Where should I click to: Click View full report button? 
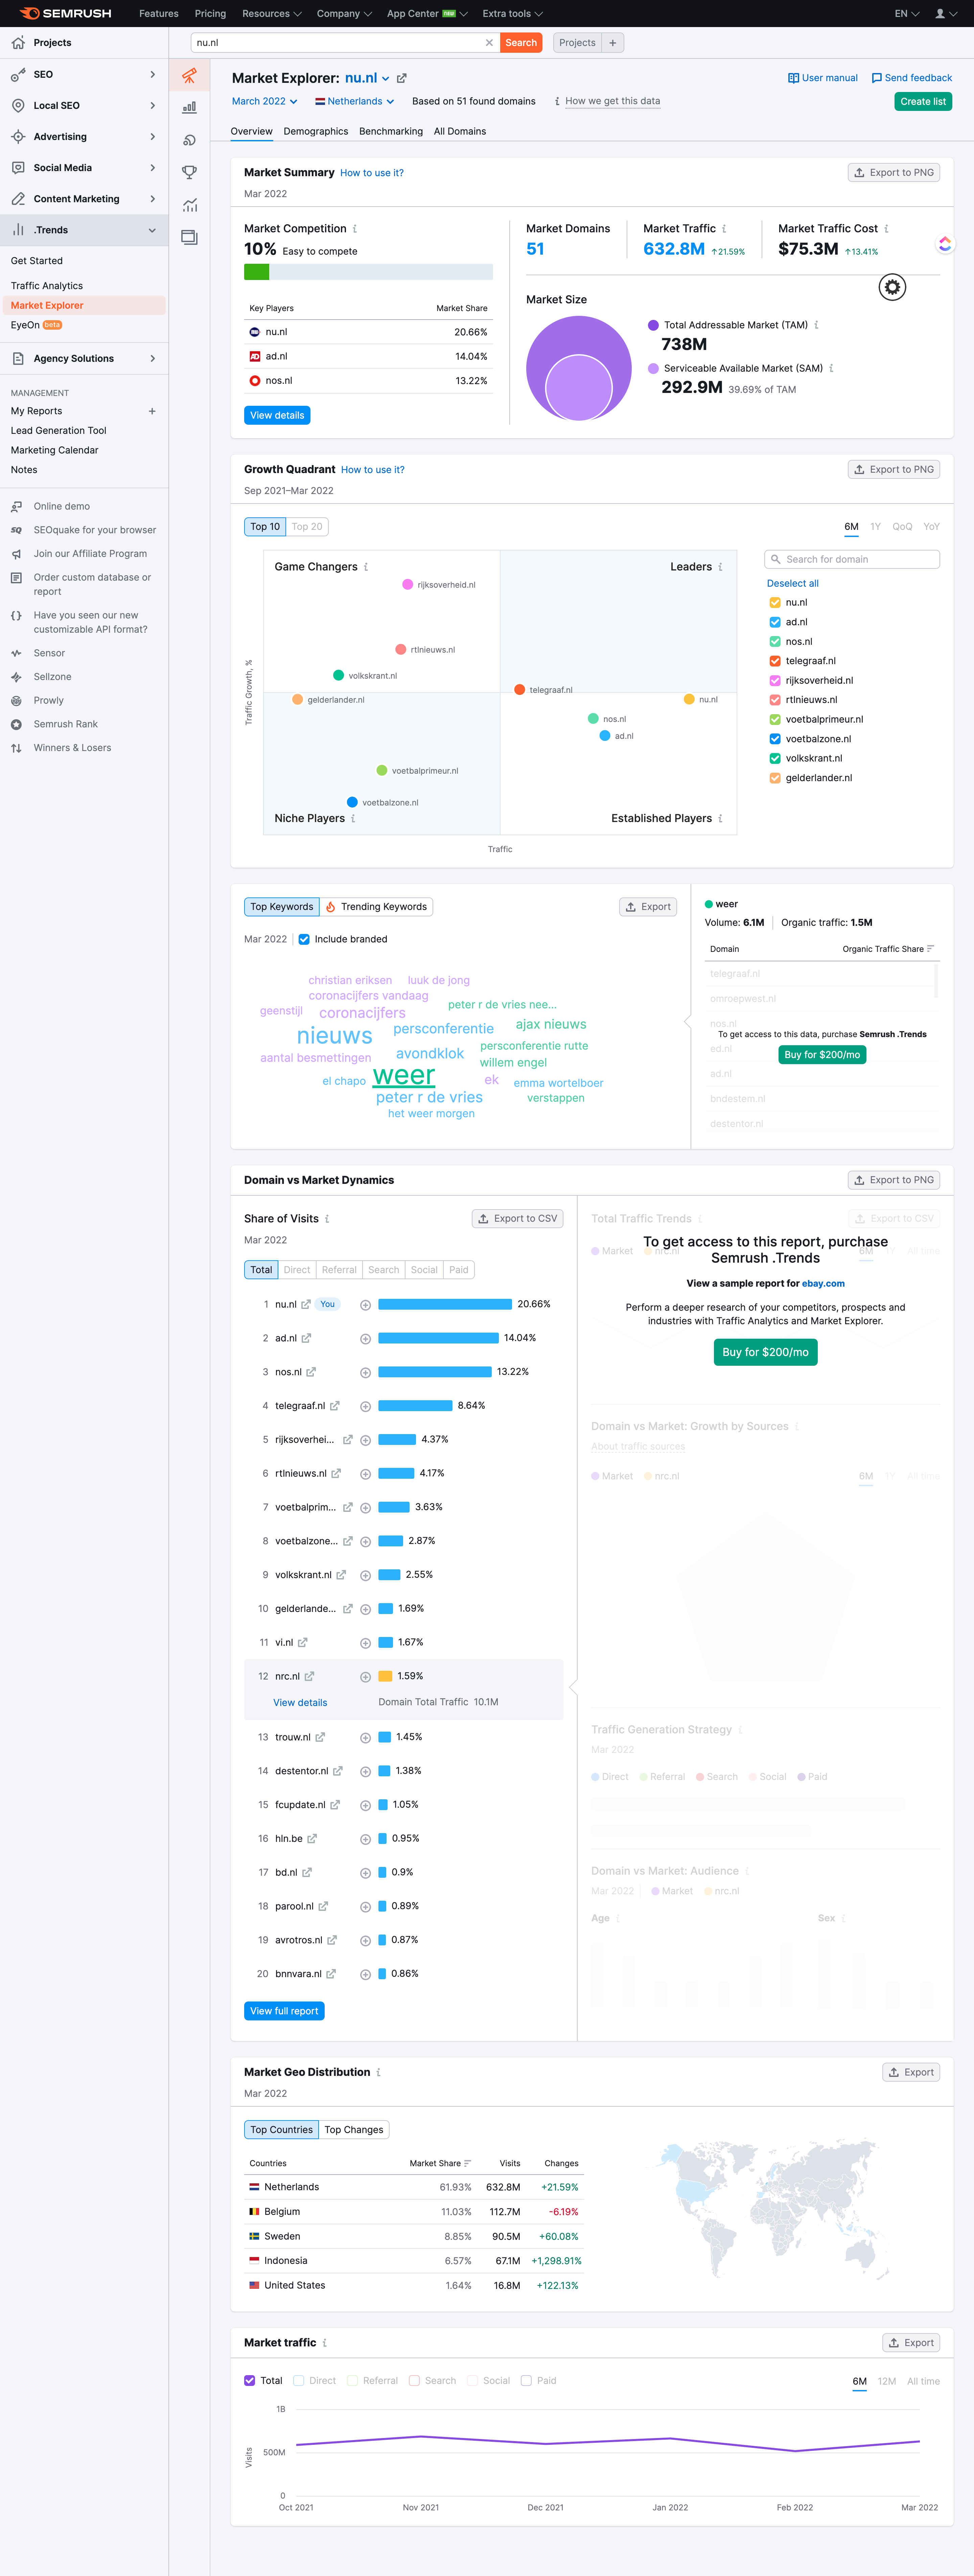(x=284, y=2011)
